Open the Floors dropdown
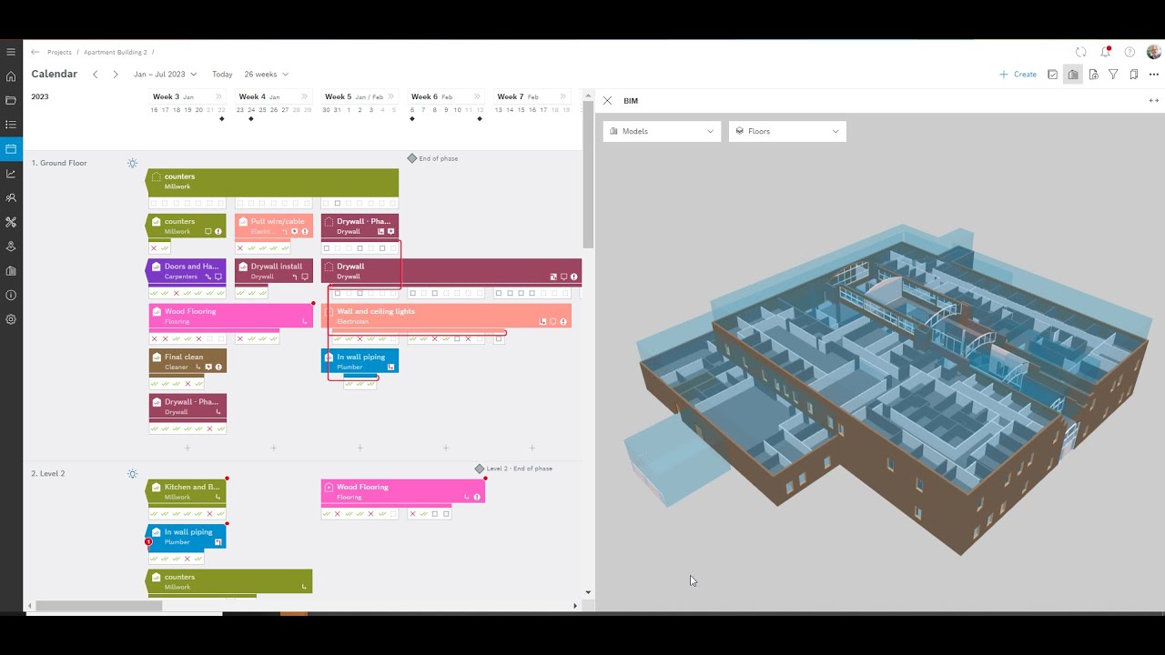Screen dimensions: 1165x655 [787, 131]
